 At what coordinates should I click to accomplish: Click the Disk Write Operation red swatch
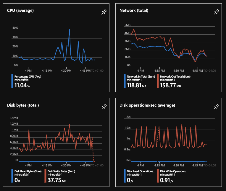click(158, 176)
